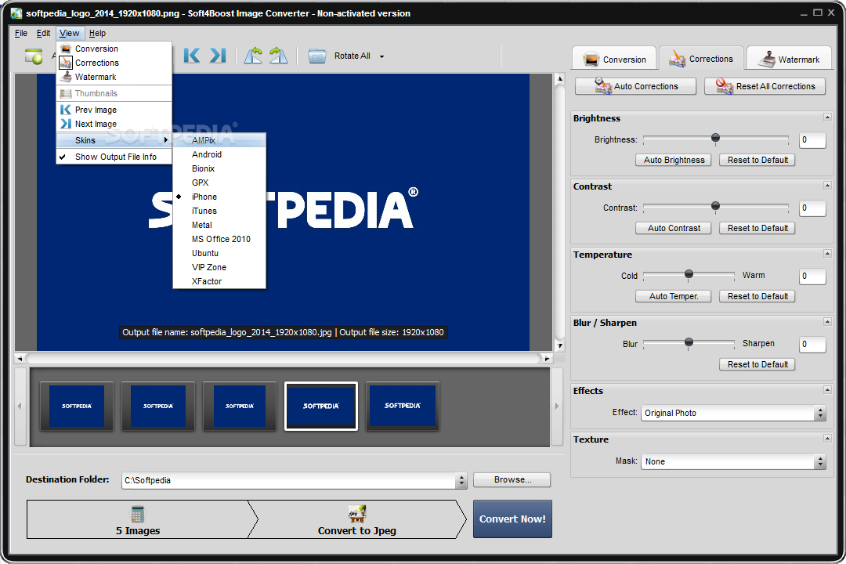Click the Rotate All folder icon
846x564 pixels.
[317, 56]
